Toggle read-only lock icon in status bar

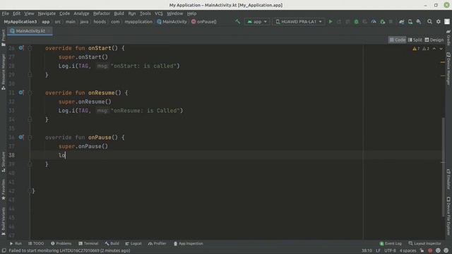(422, 250)
